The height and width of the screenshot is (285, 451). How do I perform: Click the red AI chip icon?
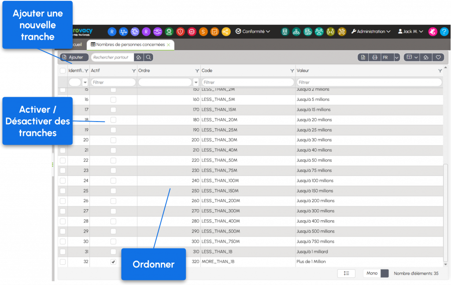[x=192, y=32]
